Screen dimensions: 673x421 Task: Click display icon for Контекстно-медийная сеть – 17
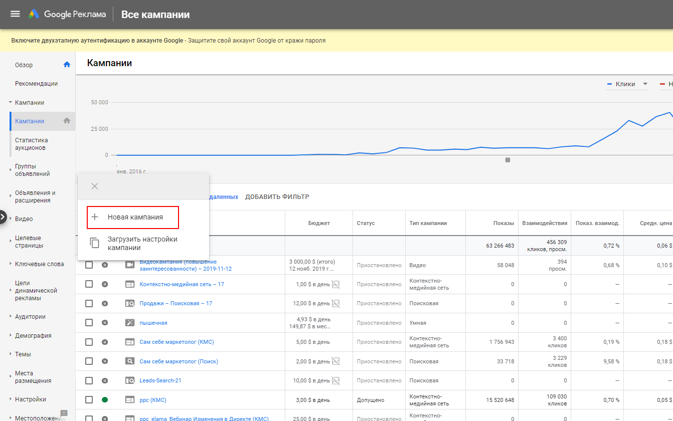tap(130, 284)
